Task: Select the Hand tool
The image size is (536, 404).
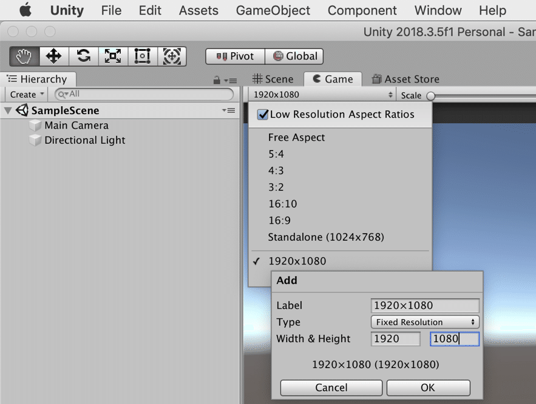Action: (x=24, y=56)
